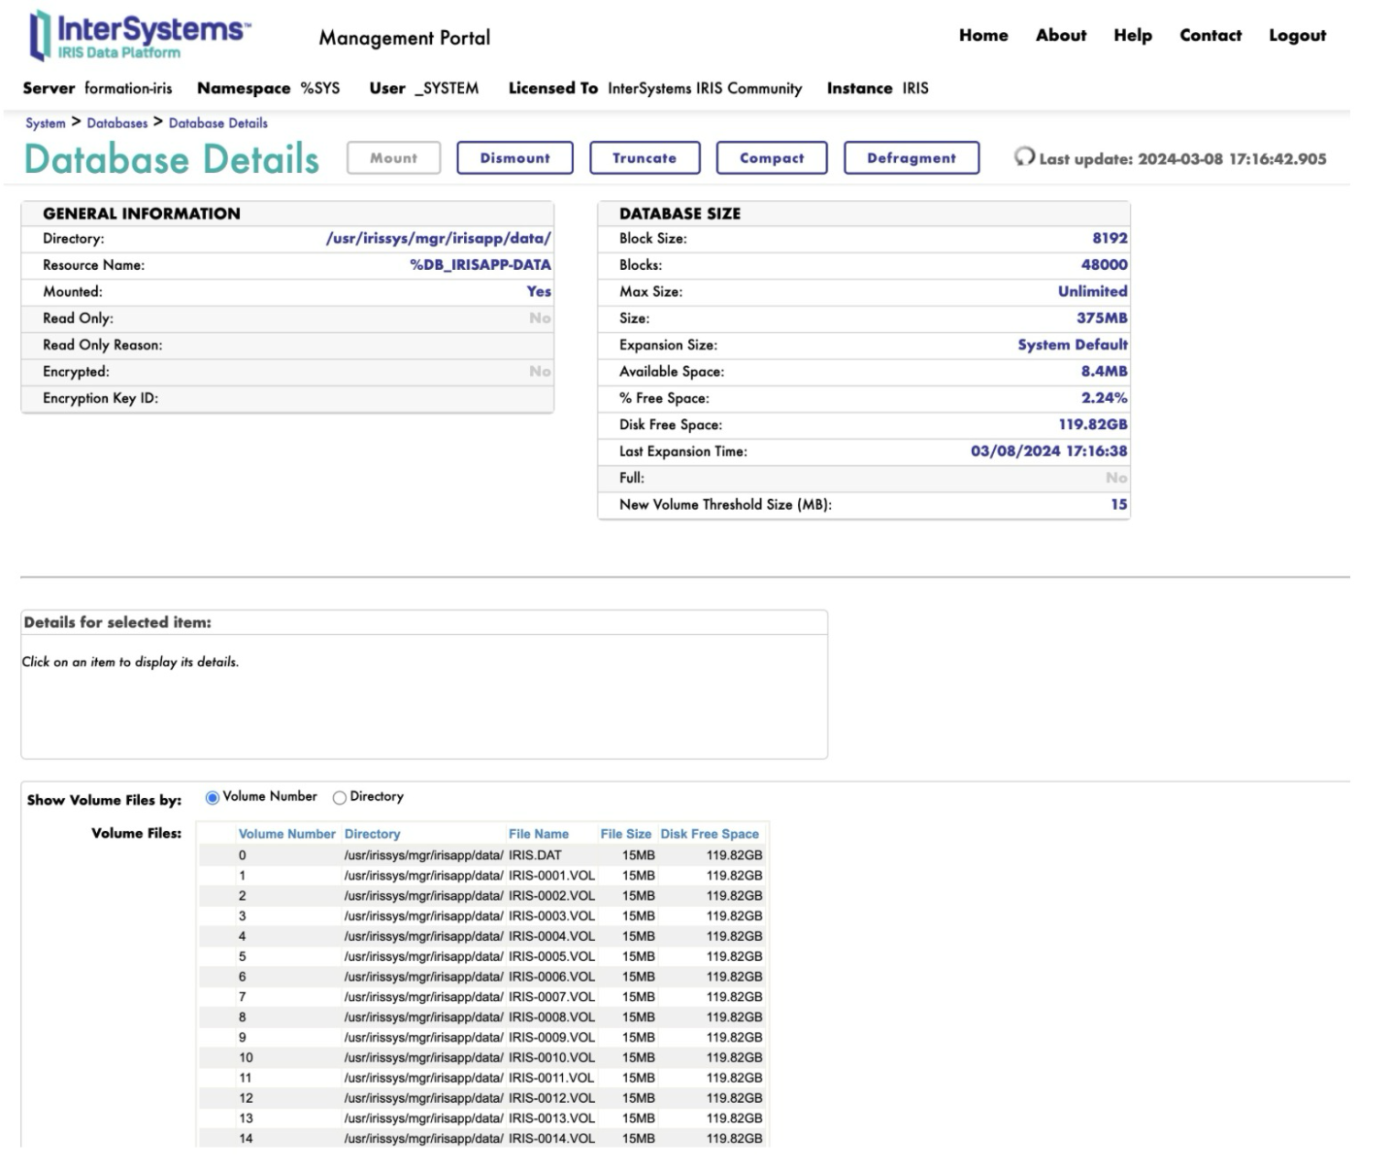Select the Directory radio button
The width and height of the screenshot is (1393, 1165).
coord(340,798)
